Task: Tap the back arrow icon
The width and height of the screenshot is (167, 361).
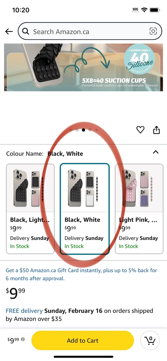Action: tap(9, 31)
